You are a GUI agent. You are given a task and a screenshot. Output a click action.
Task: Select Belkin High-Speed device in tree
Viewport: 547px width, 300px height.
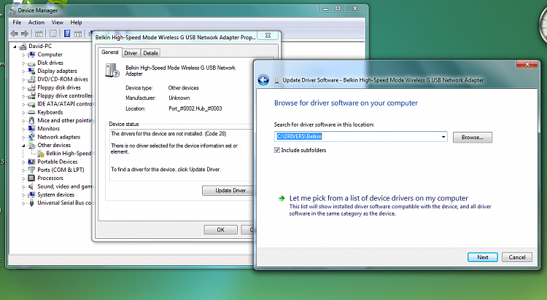coord(69,154)
